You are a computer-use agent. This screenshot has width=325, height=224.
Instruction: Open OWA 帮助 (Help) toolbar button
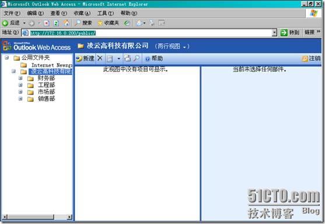pyautogui.click(x=154, y=59)
